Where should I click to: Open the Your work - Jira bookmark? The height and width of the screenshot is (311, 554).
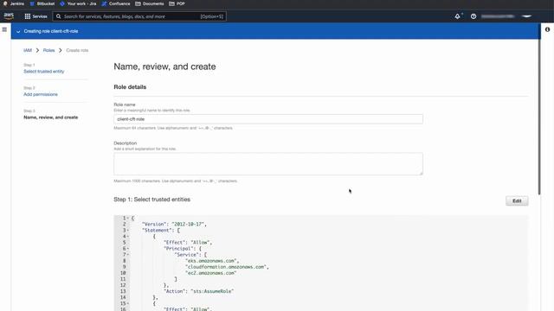click(78, 3)
